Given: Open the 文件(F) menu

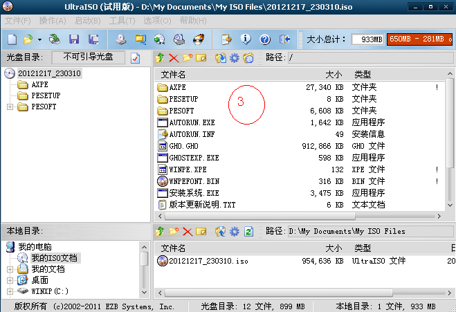Looking at the screenshot, I should coord(18,21).
